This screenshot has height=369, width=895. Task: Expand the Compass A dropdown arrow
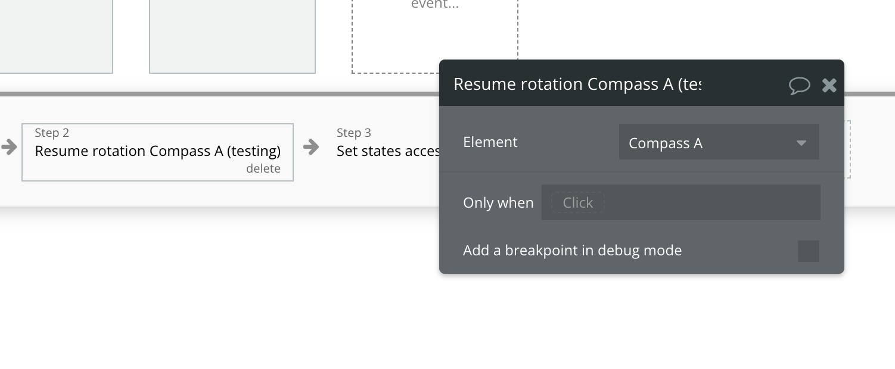click(x=801, y=143)
